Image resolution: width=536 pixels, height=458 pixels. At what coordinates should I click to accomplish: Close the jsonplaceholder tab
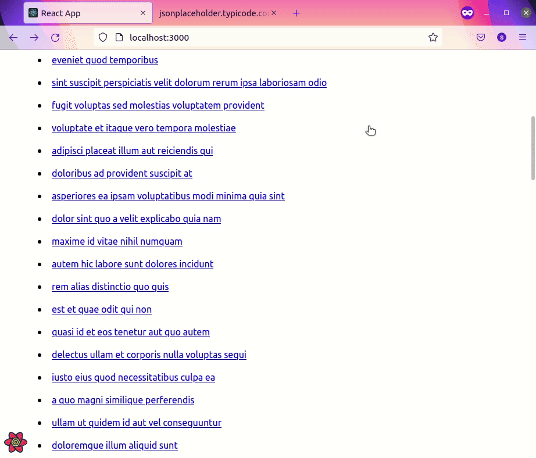coord(274,13)
